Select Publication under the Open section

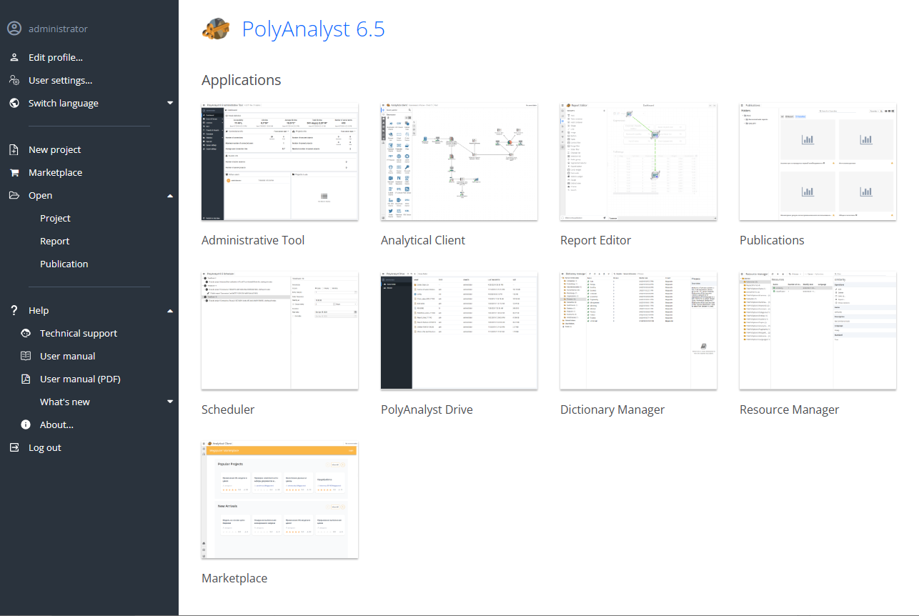click(64, 264)
